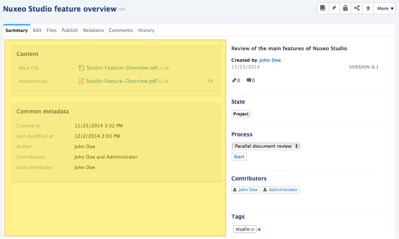Click the Content section heading
The height and width of the screenshot is (239, 399).
tap(27, 54)
